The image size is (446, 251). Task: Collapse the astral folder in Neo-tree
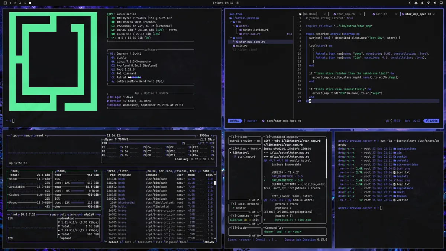click(x=234, y=26)
